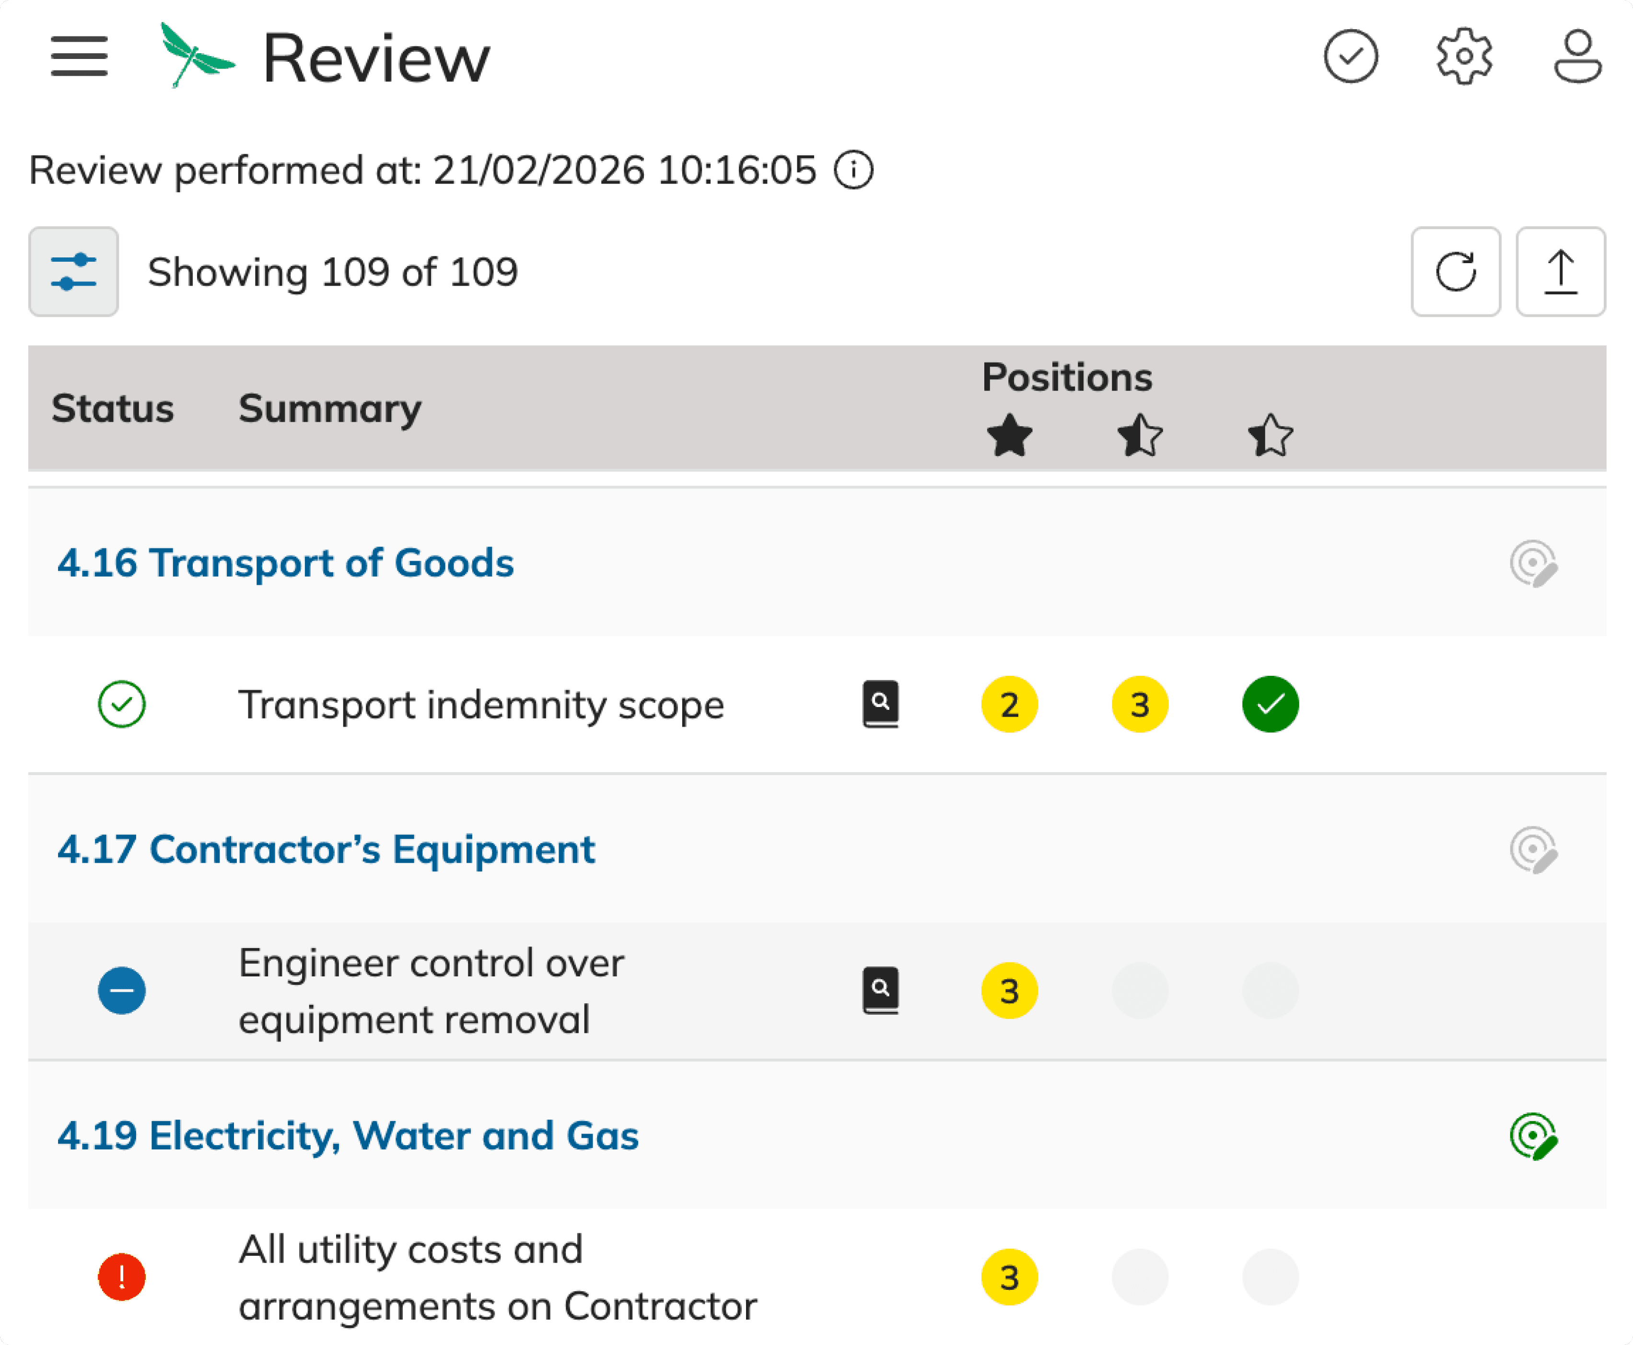Viewport: 1633px width, 1345px height.
Task: Expand the 4.17 Contractor's Equipment section
Action: tap(326, 849)
